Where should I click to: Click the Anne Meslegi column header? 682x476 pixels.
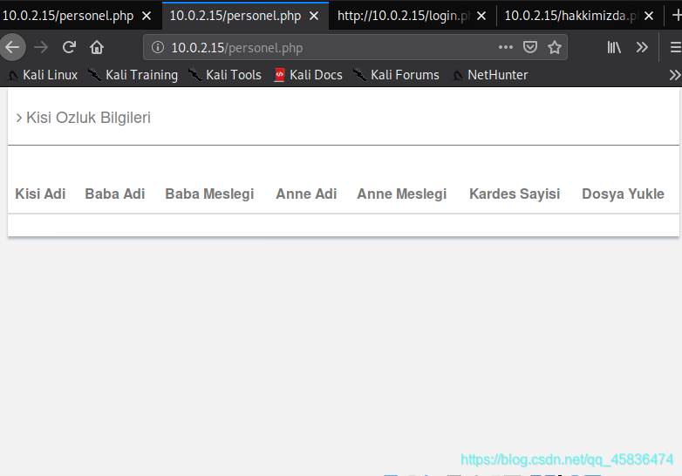pos(401,194)
